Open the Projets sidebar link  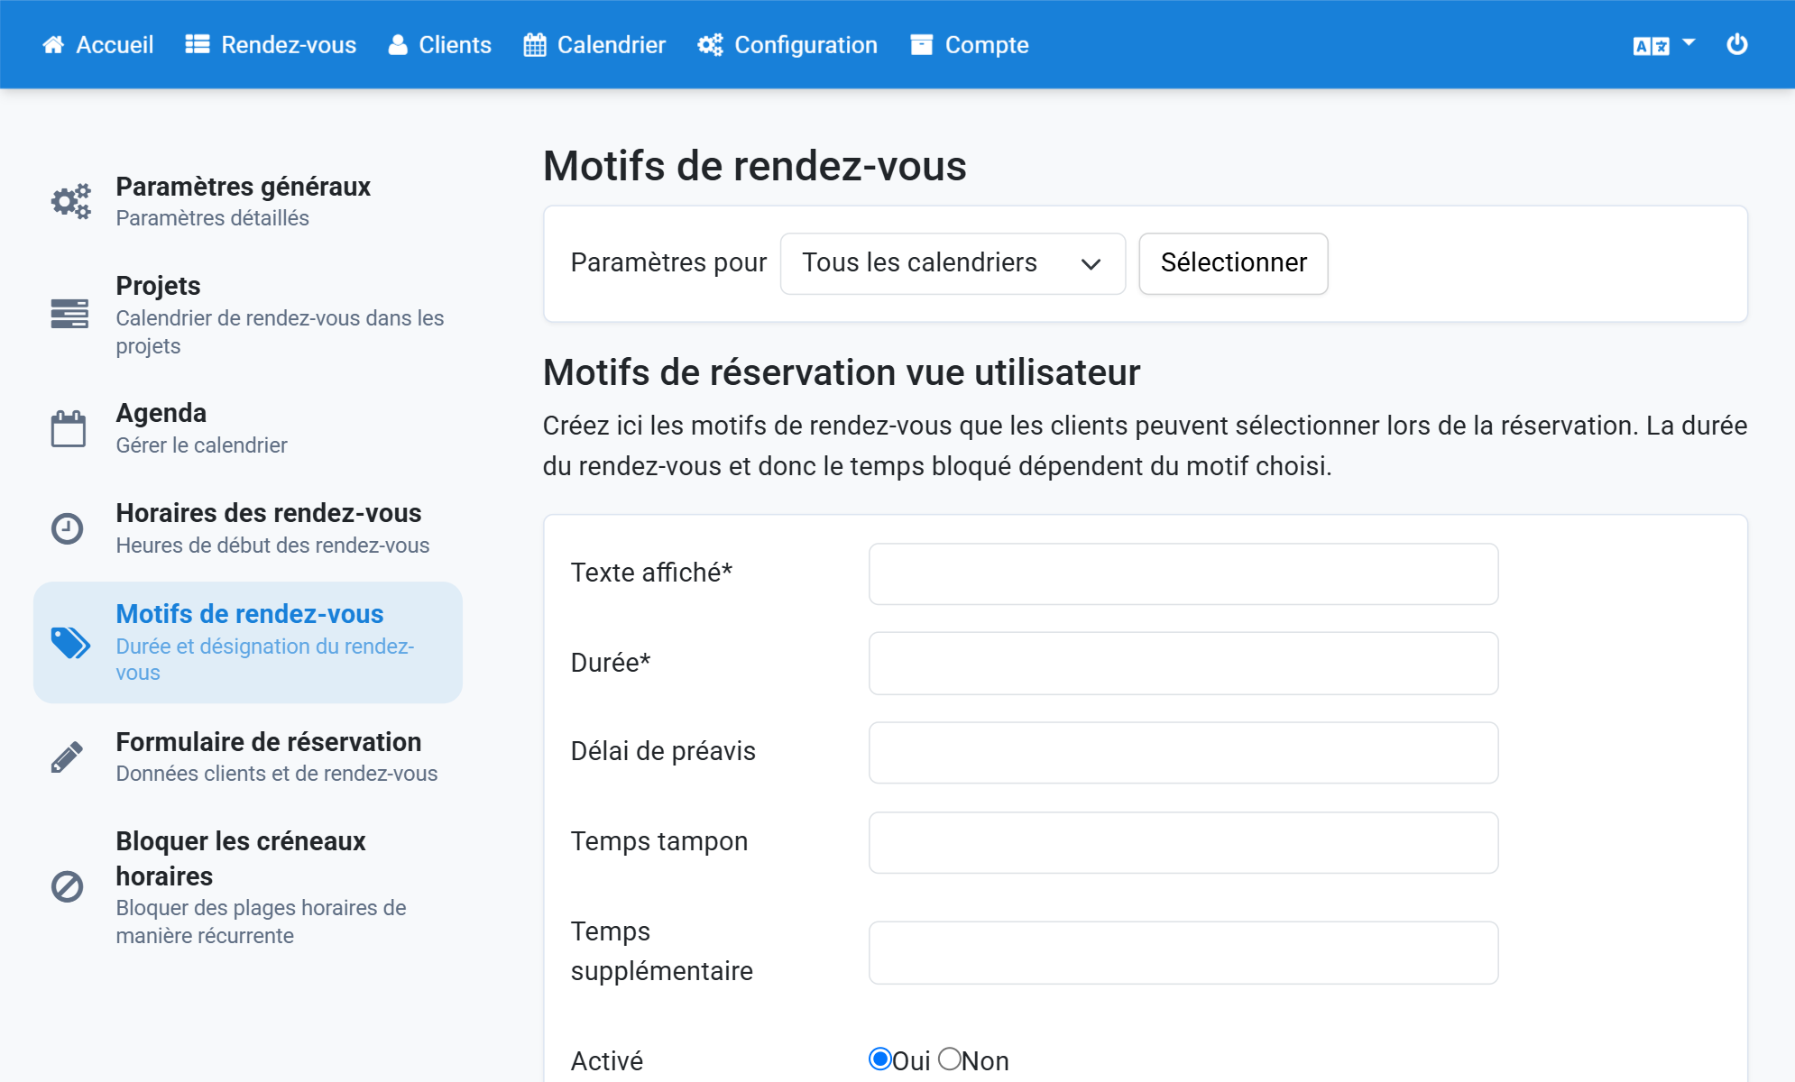[248, 315]
